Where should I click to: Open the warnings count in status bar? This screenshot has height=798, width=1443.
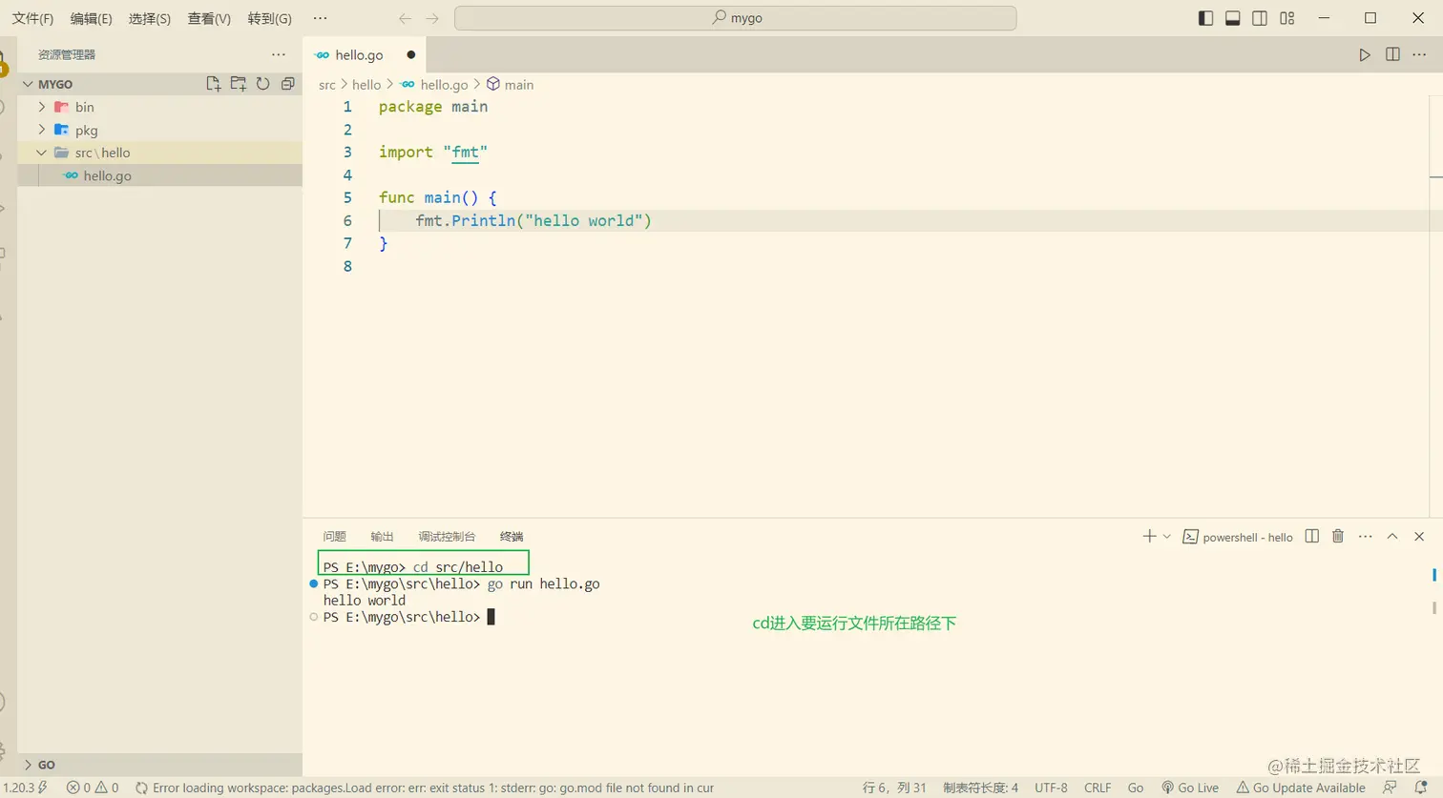click(x=107, y=788)
